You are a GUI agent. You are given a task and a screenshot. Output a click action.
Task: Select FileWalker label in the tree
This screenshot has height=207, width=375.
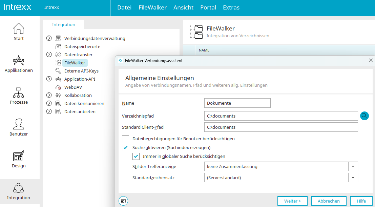pos(75,63)
